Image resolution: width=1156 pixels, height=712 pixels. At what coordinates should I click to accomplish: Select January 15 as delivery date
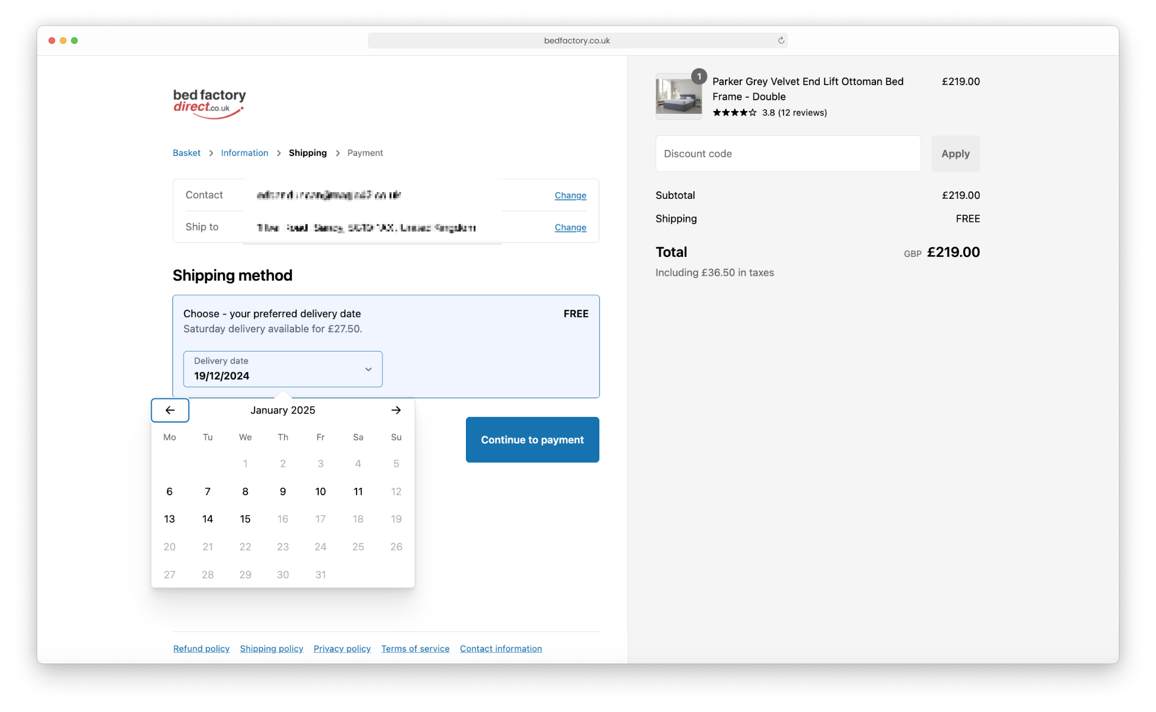click(x=245, y=518)
